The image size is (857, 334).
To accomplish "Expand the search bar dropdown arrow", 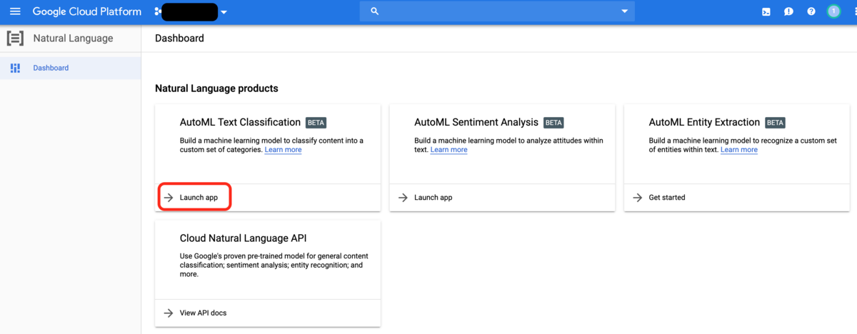I will pyautogui.click(x=625, y=11).
